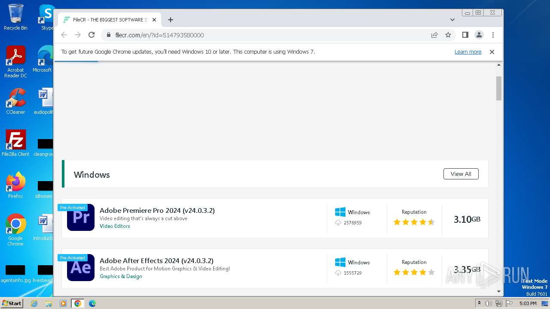This screenshot has height=309, width=550.
Task: Open a new tab with plus button
Action: [171, 20]
